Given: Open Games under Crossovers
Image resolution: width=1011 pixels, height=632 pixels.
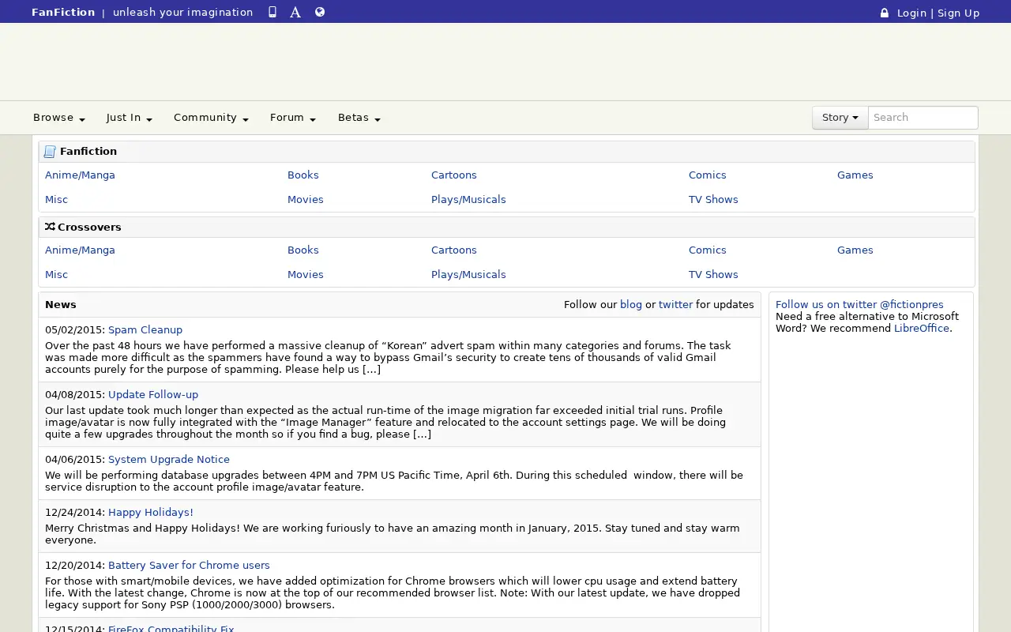Looking at the screenshot, I should [x=855, y=250].
